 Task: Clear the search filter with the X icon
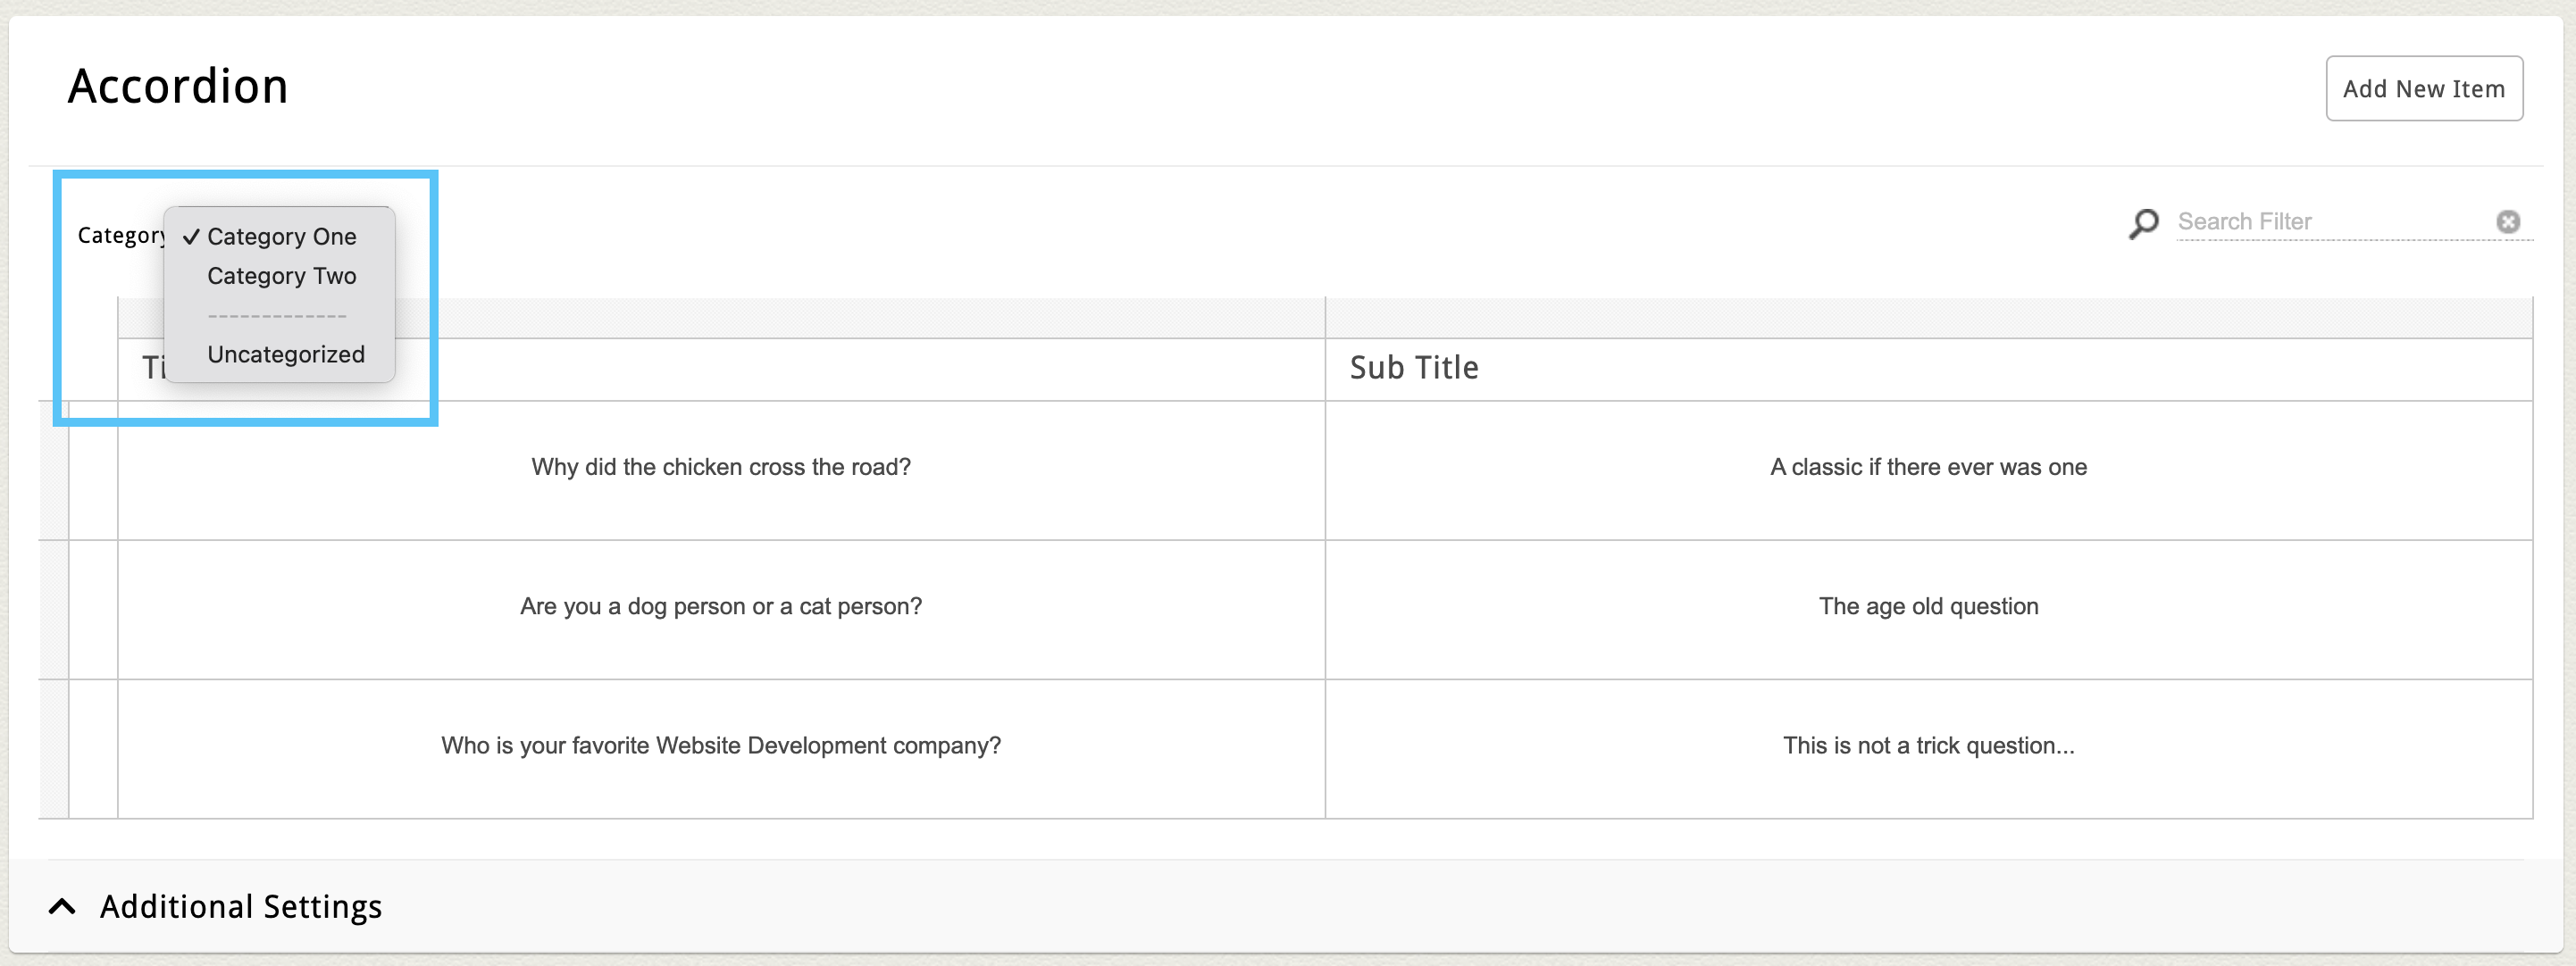2507,222
